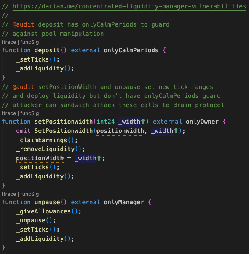Screen dimensions: 249x254
Task: Click ftrace above the deposit function
Action: (x=9, y=42)
